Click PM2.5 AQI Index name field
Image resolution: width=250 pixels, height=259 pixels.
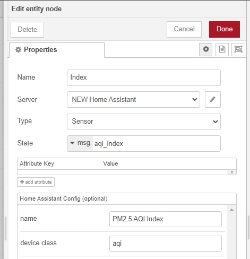(x=166, y=219)
